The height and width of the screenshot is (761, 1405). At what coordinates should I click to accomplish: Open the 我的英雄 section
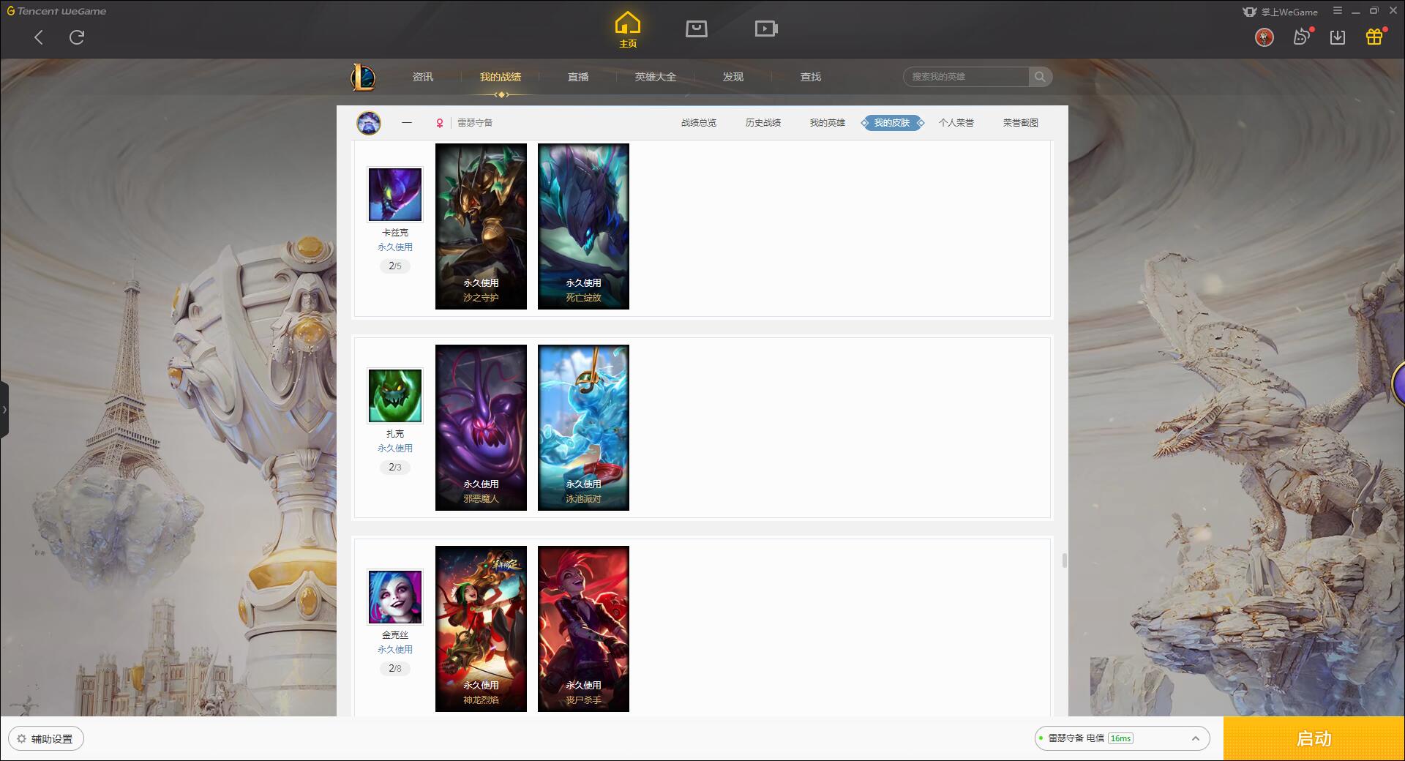coord(828,123)
